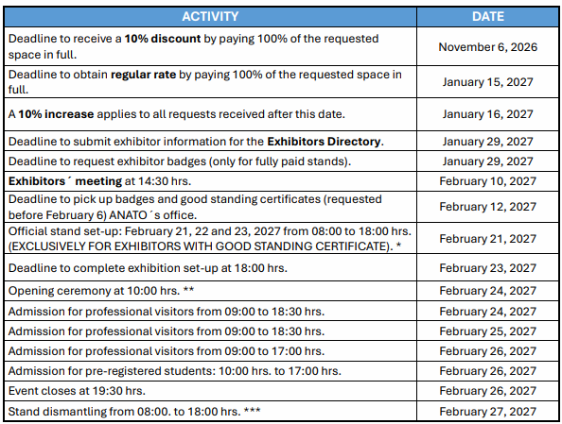Select the 10% increase activity cell
Image resolution: width=562 pixels, height=424 pixels.
pos(210,114)
